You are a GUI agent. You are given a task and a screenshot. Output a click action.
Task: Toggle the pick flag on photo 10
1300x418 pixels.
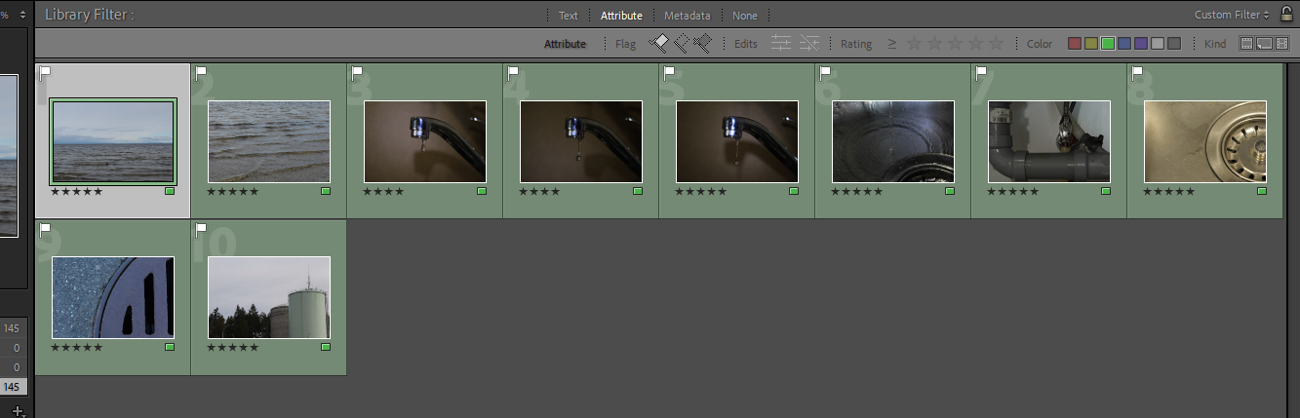(x=202, y=230)
